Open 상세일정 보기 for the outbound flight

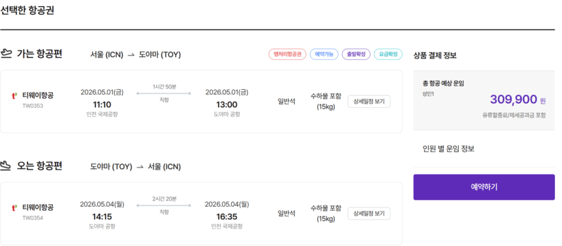369,101
